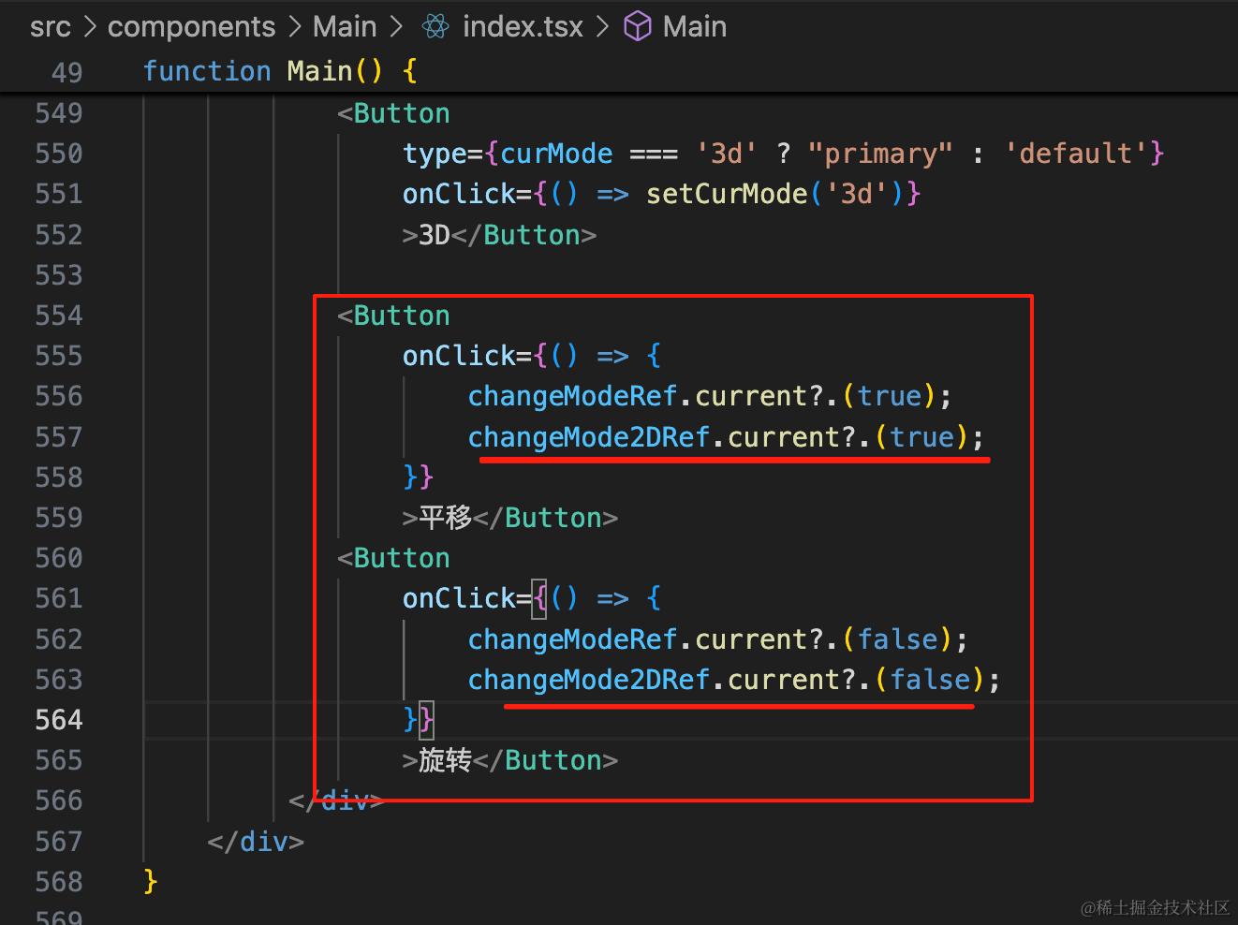Click the 3D button label text
Image resolution: width=1238 pixels, height=925 pixels.
point(435,235)
